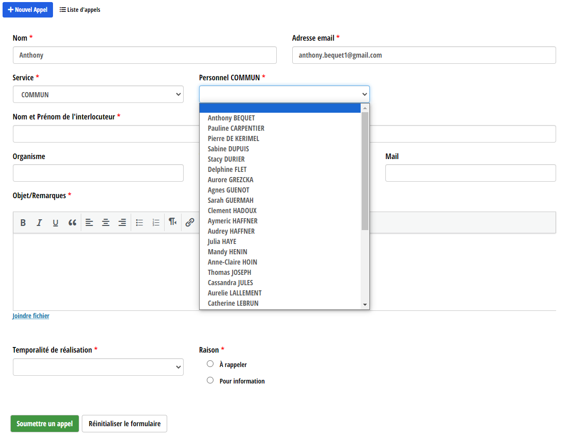569x437 pixels.
Task: Toggle bold formatting in the editor
Action: (x=23, y=223)
